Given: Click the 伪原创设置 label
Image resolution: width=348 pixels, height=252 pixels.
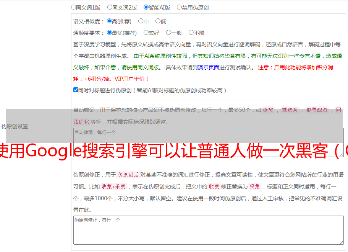Looking at the screenshot, I should click(15, 126).
